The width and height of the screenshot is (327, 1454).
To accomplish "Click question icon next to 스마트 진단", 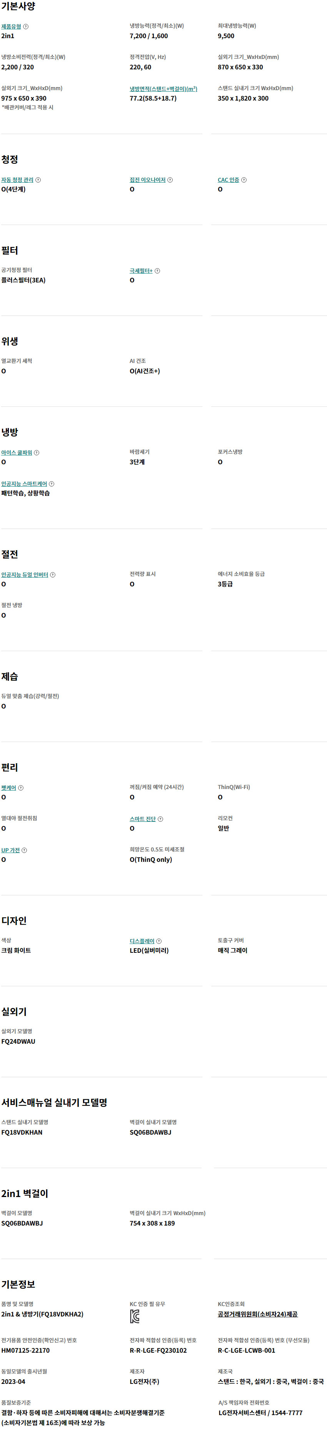I will point(161,819).
